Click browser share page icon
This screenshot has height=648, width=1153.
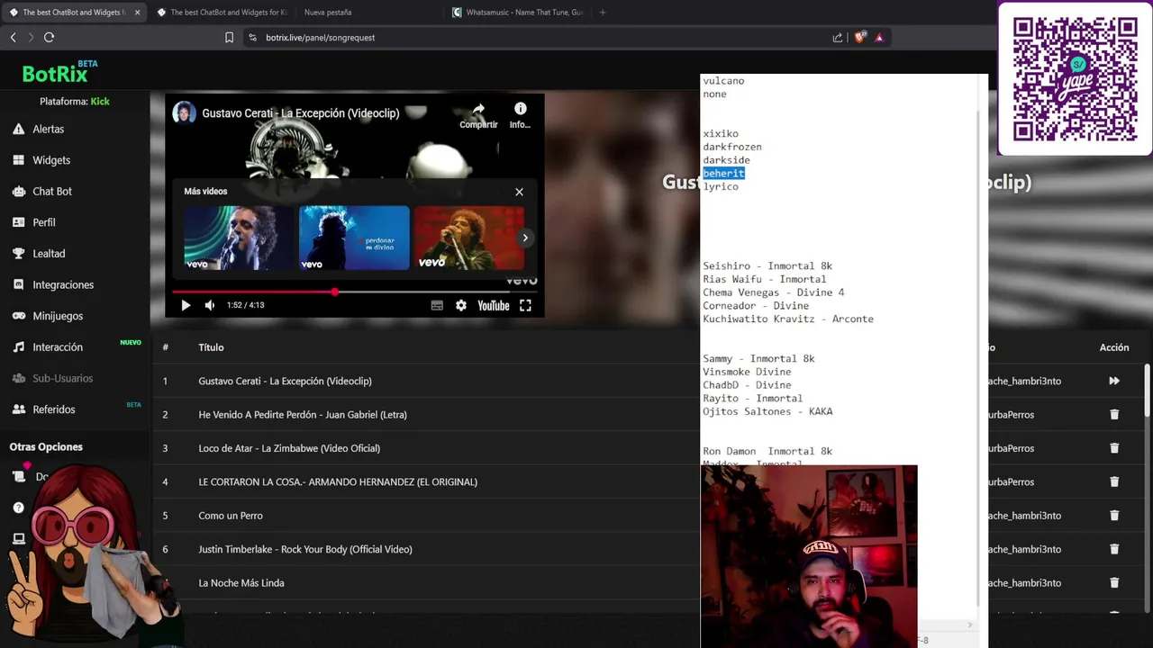(x=838, y=38)
